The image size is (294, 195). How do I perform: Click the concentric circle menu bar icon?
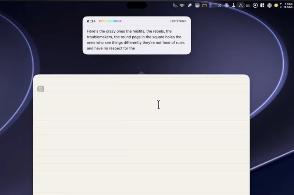(226, 5)
